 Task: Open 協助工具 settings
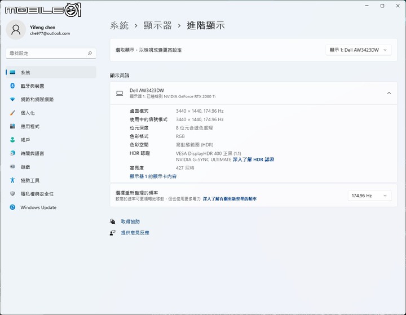point(51,180)
